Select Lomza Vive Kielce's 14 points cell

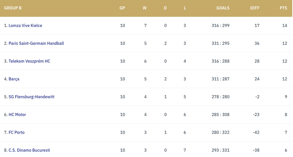point(285,26)
